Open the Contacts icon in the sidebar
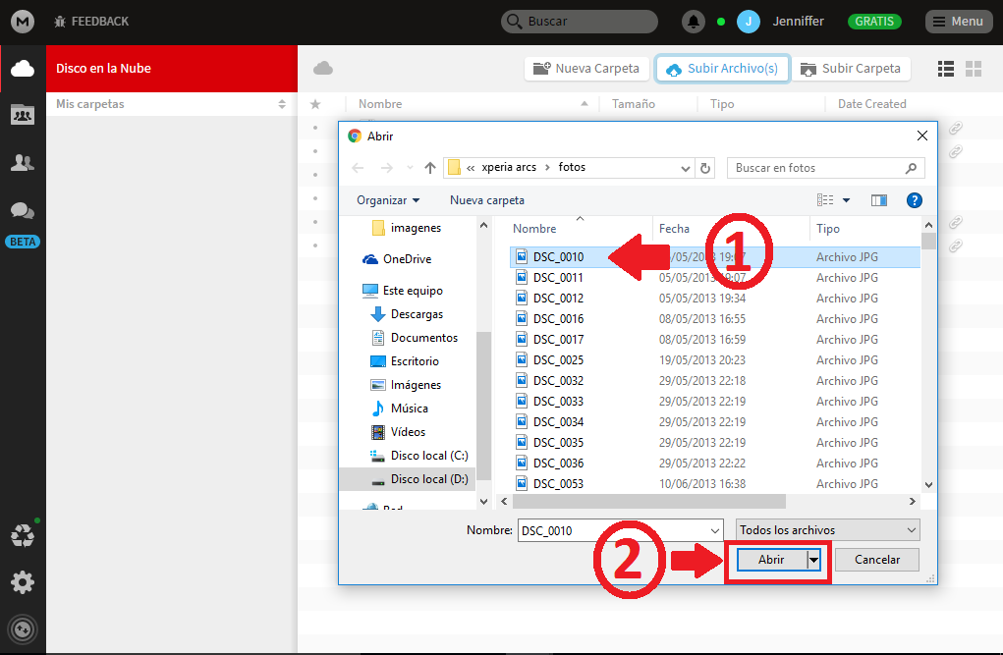The image size is (1003, 655). click(22, 159)
